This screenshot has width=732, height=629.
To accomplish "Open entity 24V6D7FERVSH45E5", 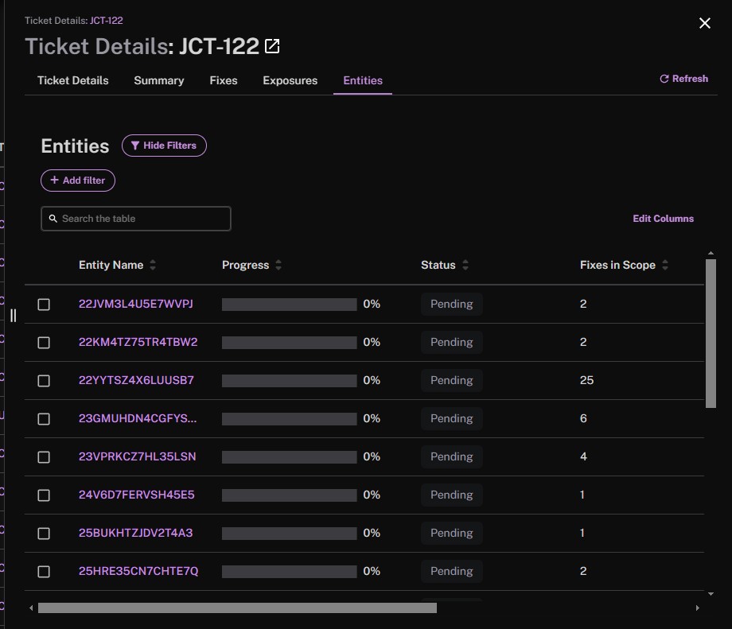I will coord(136,495).
